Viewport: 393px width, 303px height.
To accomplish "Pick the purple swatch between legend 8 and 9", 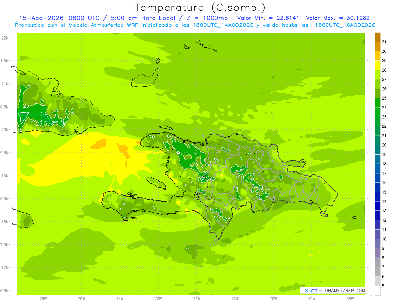I will pos(378,253).
